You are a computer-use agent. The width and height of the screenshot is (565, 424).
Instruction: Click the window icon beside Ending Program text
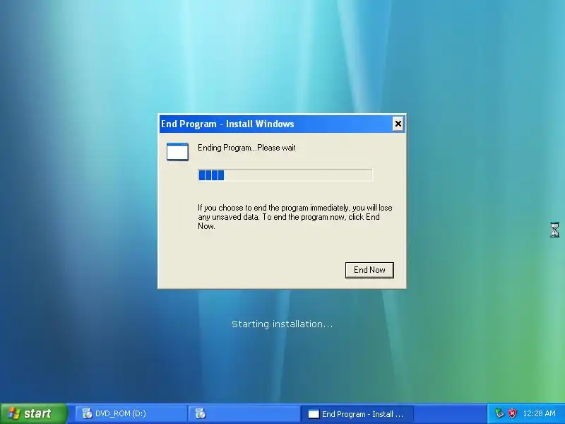pyautogui.click(x=177, y=151)
